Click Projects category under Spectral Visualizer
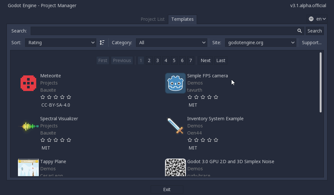334x195 pixels. click(x=49, y=126)
